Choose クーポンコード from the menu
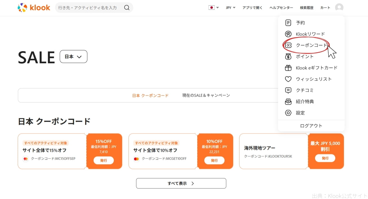 click(311, 45)
